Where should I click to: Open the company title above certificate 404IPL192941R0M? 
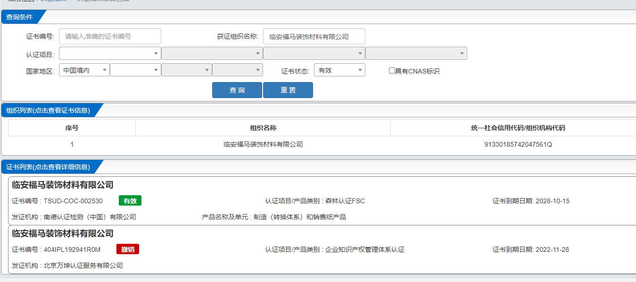(63, 233)
